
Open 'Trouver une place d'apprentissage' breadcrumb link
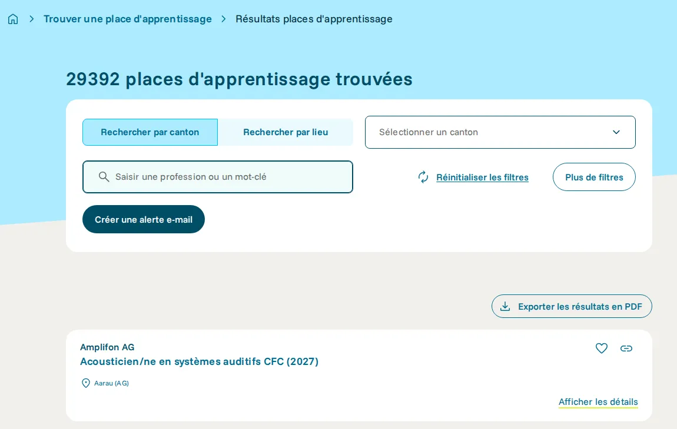point(127,19)
